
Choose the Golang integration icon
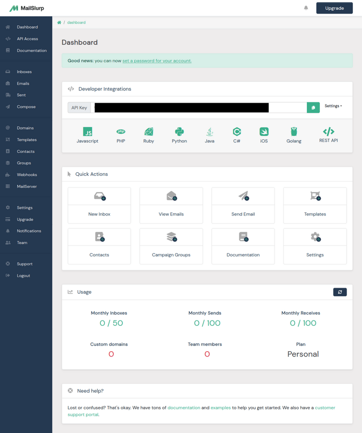(x=294, y=132)
